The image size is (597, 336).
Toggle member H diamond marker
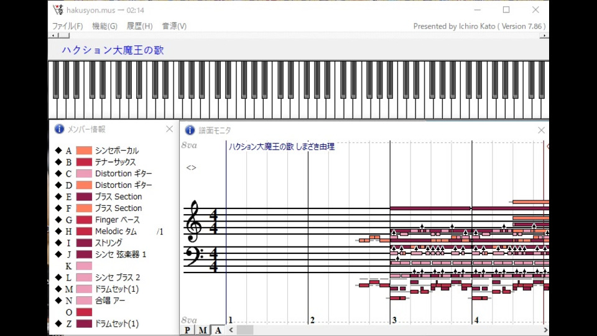click(58, 231)
